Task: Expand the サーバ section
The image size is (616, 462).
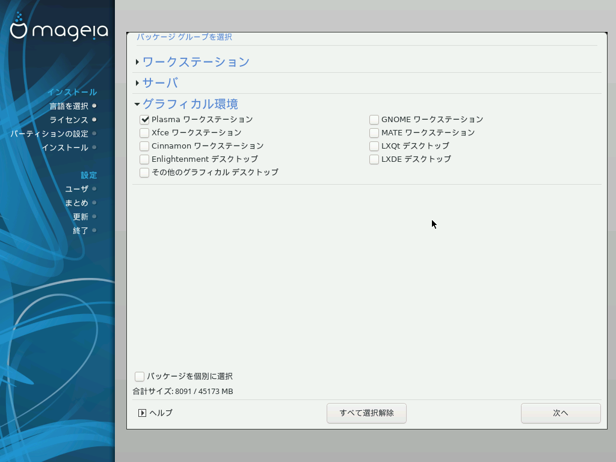Action: click(x=137, y=83)
